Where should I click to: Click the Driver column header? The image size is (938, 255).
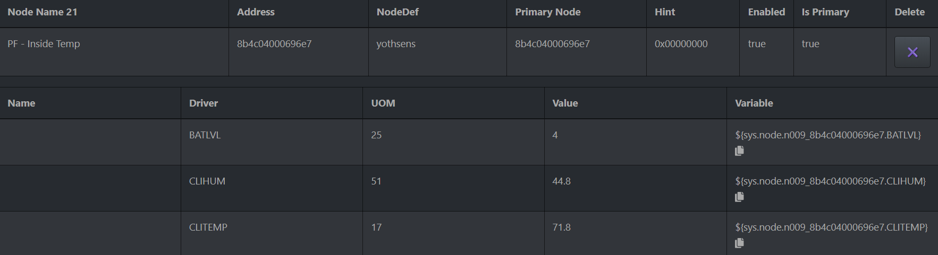point(204,103)
